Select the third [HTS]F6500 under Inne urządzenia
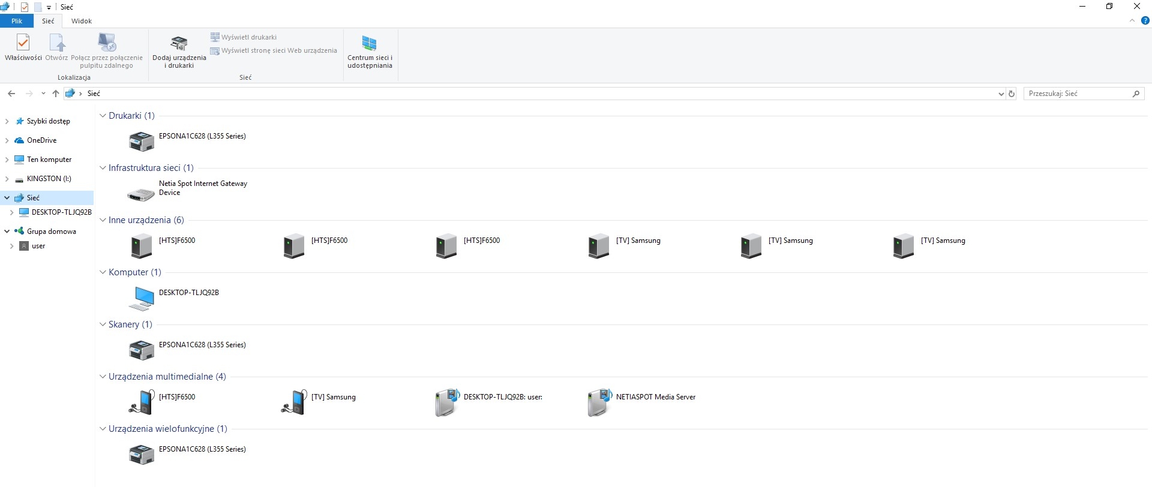The width and height of the screenshot is (1152, 487). point(467,246)
